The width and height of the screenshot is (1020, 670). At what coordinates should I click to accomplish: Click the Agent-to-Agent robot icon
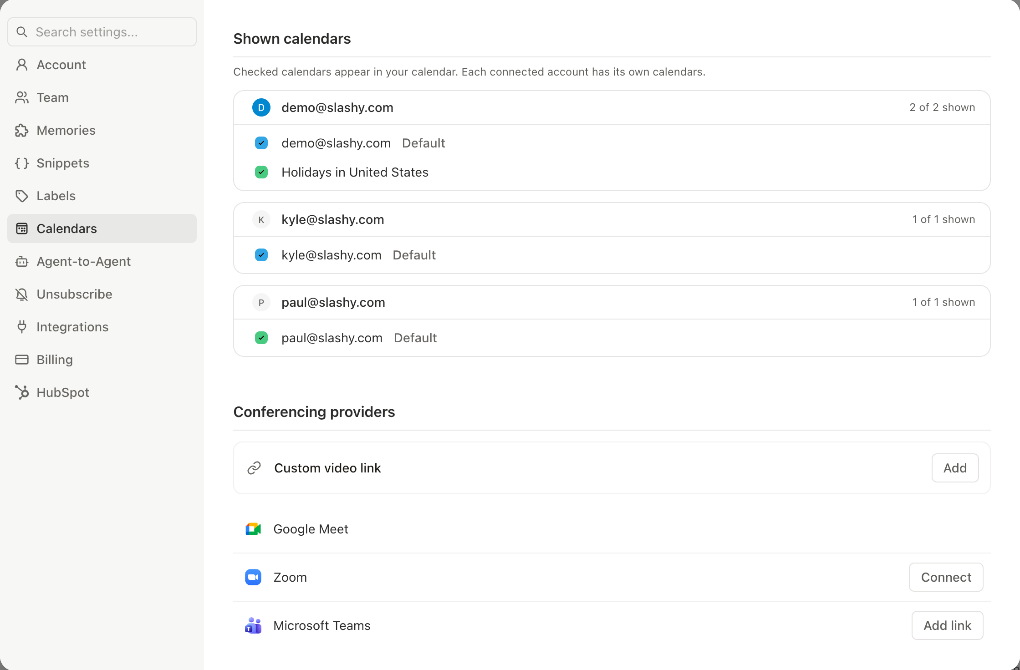(x=22, y=261)
